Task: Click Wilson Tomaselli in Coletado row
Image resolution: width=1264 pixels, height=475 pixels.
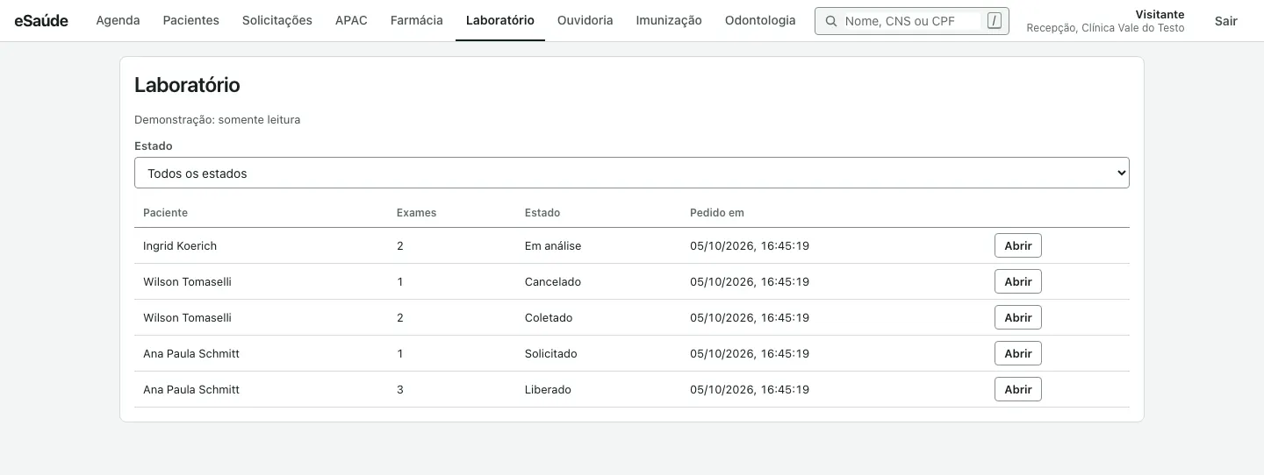Action: pyautogui.click(x=187, y=318)
